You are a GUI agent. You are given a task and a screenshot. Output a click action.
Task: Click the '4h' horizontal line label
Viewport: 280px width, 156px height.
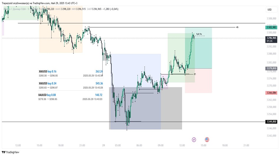point(237,27)
